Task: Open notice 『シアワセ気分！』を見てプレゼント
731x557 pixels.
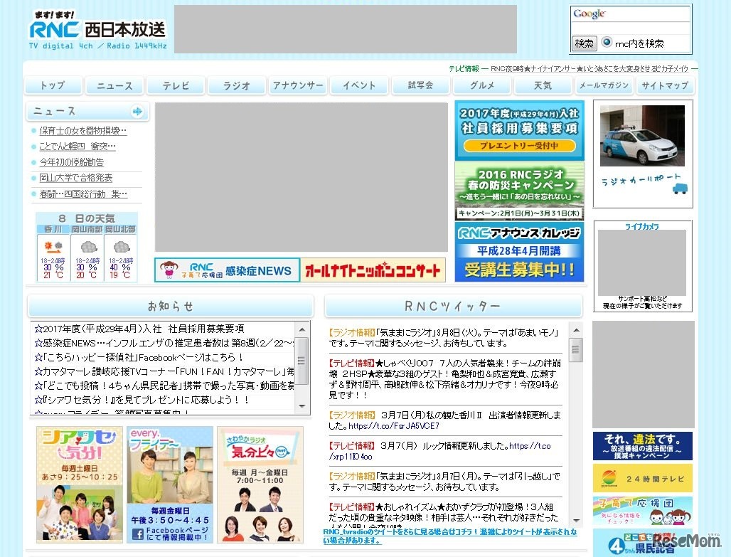Action: 142,400
